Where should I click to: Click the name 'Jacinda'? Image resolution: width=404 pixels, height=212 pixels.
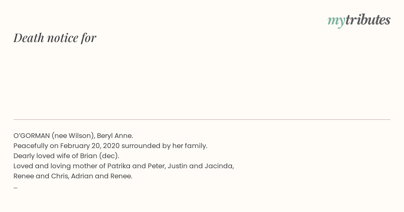point(218,166)
